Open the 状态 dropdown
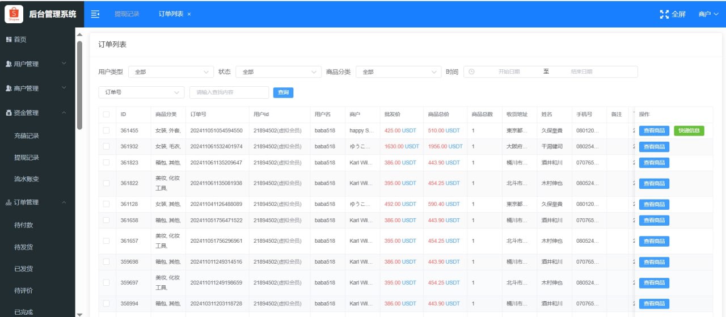This screenshot has height=317, width=726. [278, 72]
